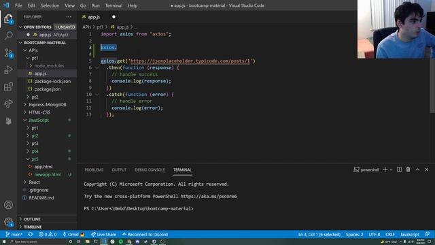
Task: Fold the .catch block at line 10
Action: tap(97, 95)
